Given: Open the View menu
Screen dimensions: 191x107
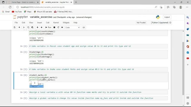Looking at the screenshot, I should [31, 23].
